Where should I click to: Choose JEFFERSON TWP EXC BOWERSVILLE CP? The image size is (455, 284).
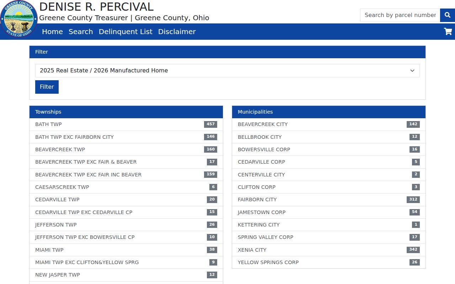click(x=126, y=237)
